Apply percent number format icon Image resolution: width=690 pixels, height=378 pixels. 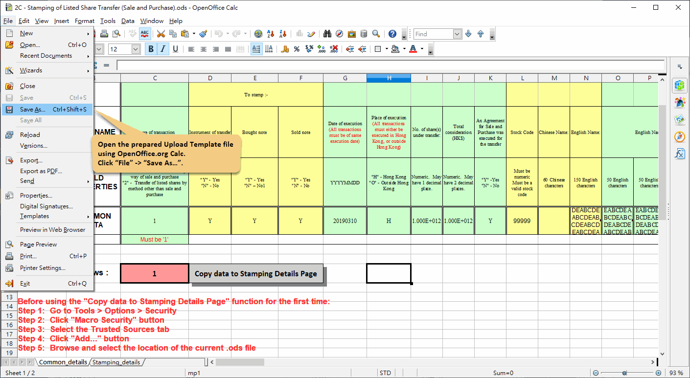[x=297, y=49]
